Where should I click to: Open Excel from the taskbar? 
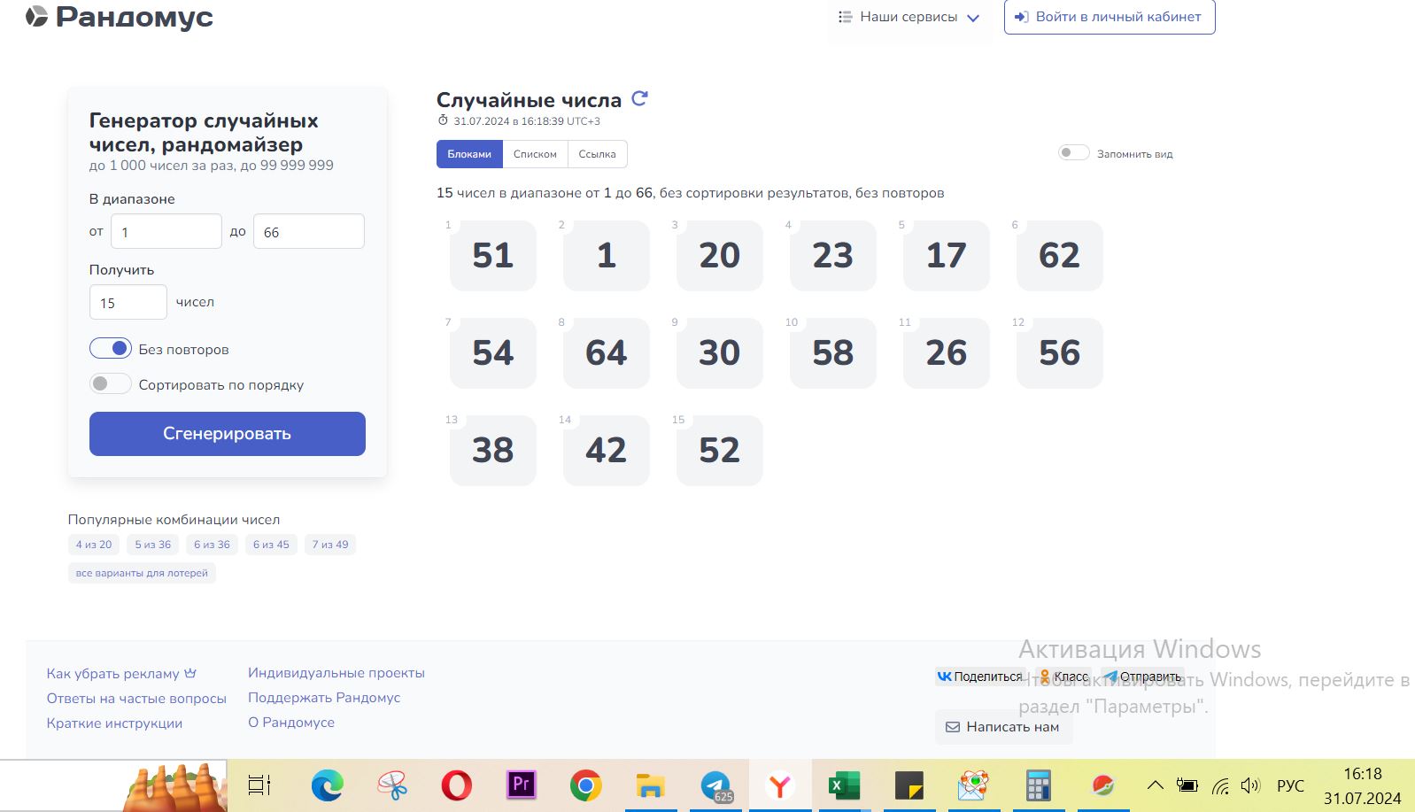[x=844, y=785]
